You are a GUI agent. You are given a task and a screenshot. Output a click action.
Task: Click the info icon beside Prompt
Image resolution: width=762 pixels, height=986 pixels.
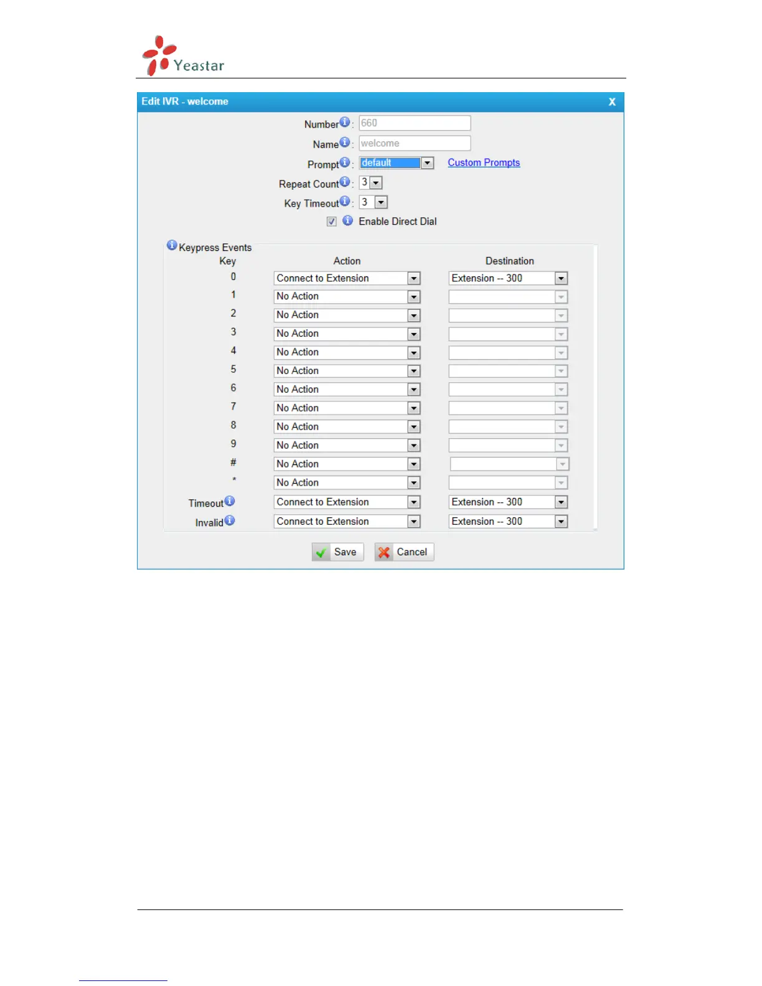pyautogui.click(x=344, y=162)
